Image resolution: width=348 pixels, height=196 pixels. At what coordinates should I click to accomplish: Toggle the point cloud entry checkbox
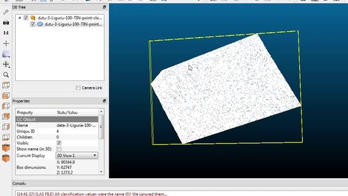click(33, 24)
